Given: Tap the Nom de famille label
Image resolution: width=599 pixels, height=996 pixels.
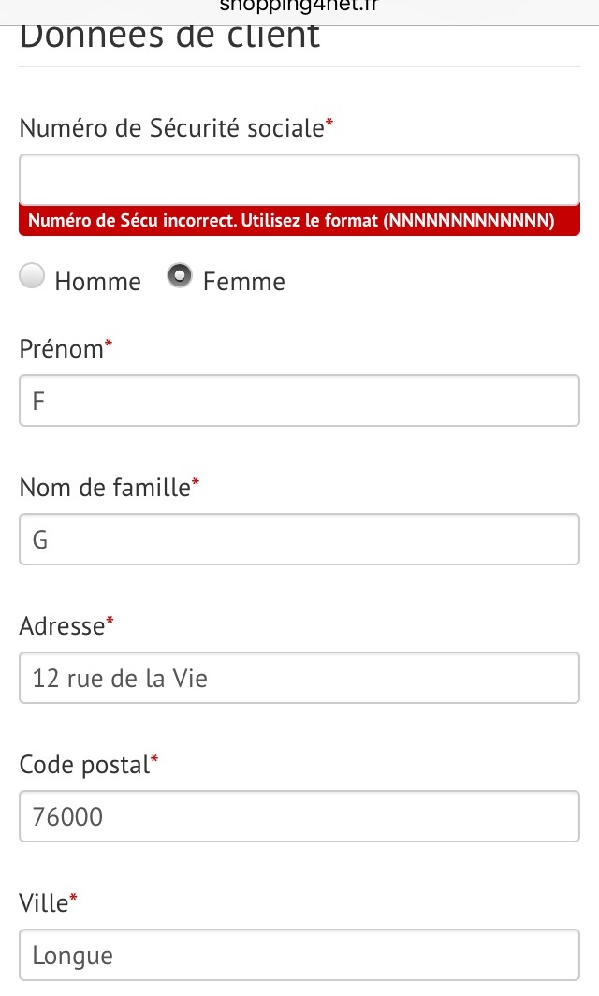Looking at the screenshot, I should (104, 487).
